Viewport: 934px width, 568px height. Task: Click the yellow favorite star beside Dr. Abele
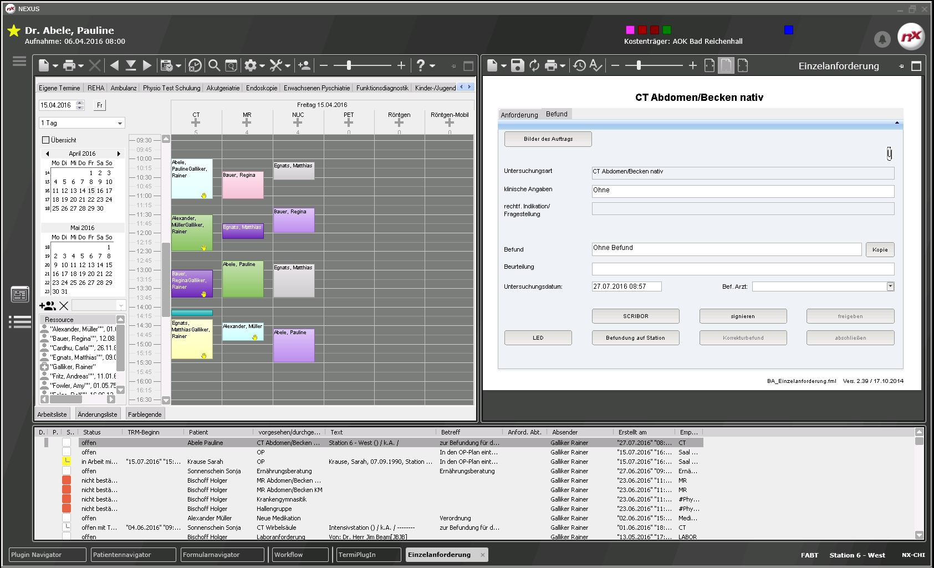point(14,30)
